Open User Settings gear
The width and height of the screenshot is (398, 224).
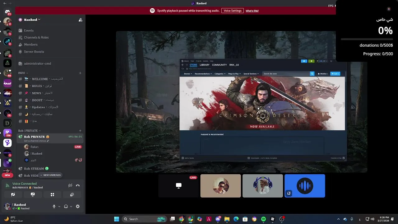(78, 206)
